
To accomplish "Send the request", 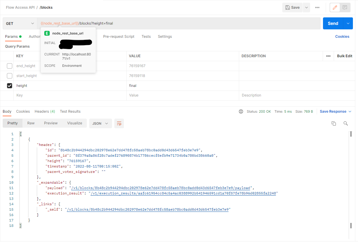I will pyautogui.click(x=333, y=23).
